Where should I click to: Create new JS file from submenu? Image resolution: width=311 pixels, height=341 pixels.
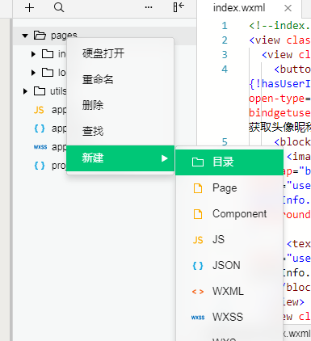pyautogui.click(x=229, y=240)
